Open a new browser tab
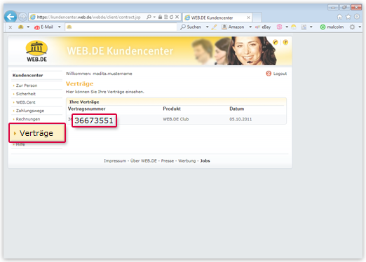This screenshot has height=262, width=366. [257, 18]
